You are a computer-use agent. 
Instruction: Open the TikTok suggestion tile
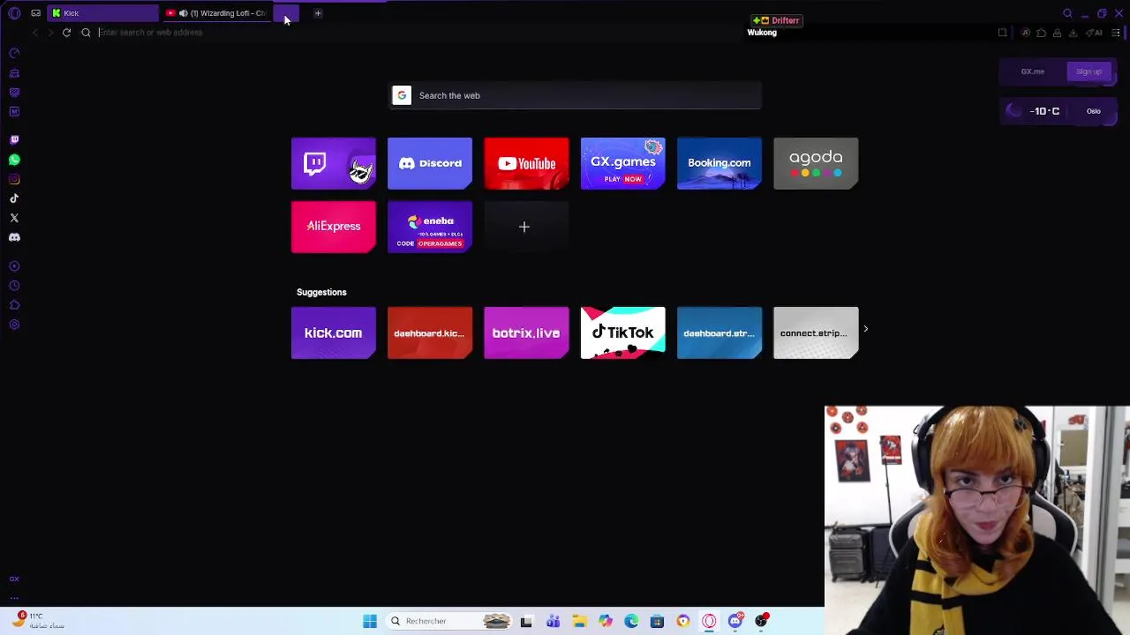pos(622,332)
